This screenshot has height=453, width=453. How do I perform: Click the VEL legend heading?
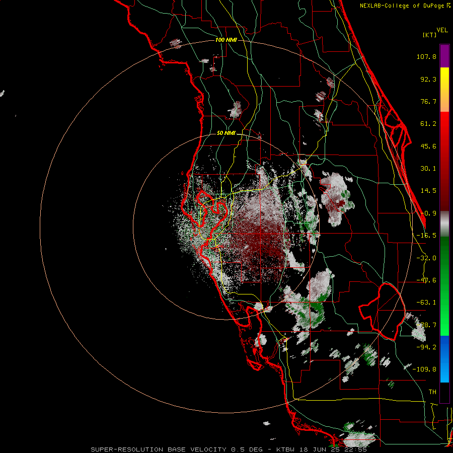[442, 30]
